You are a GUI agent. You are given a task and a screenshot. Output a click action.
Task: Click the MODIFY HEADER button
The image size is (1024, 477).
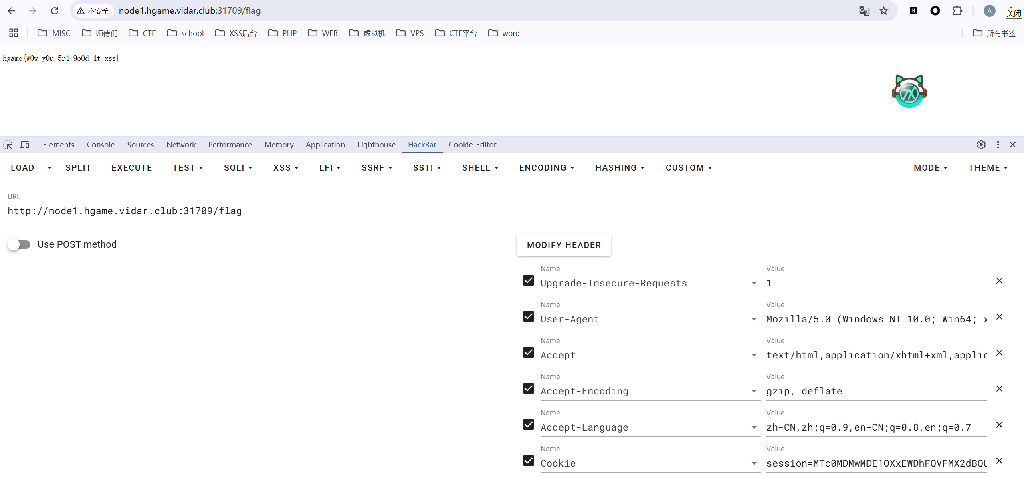(564, 245)
